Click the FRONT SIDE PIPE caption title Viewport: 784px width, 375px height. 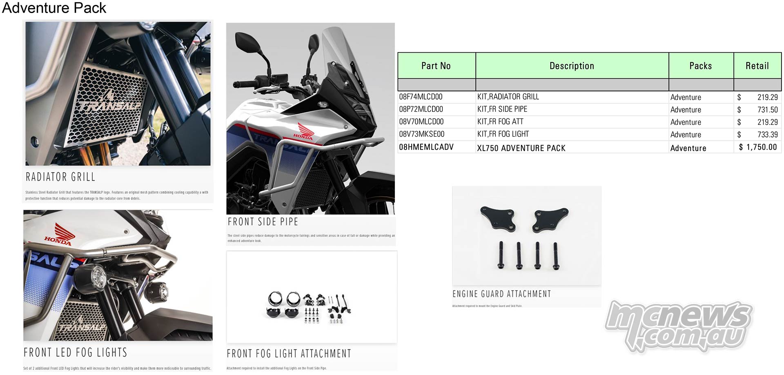(263, 222)
